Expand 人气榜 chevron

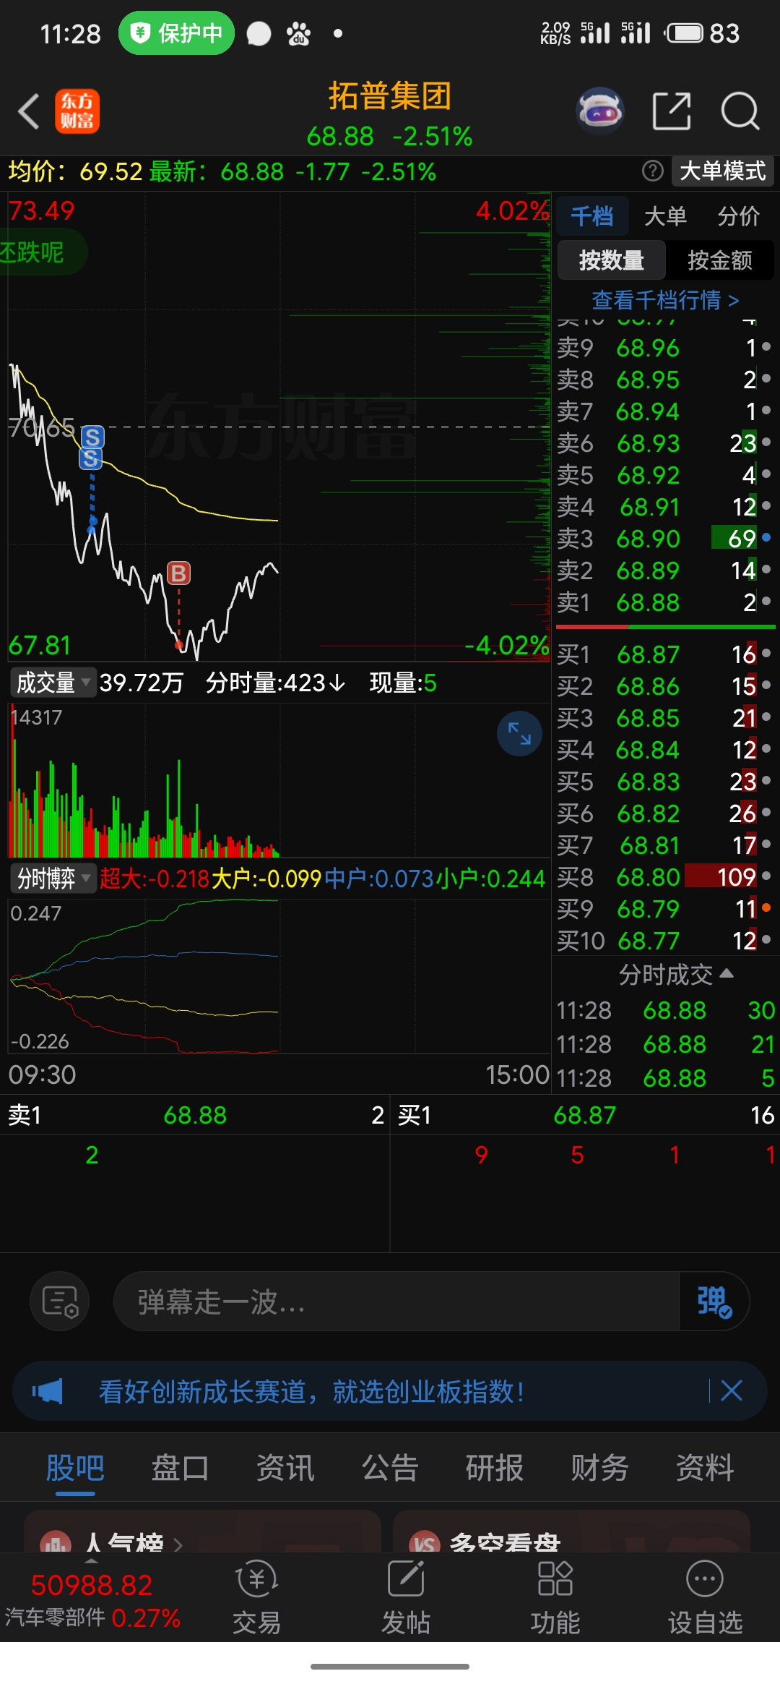tap(178, 1544)
